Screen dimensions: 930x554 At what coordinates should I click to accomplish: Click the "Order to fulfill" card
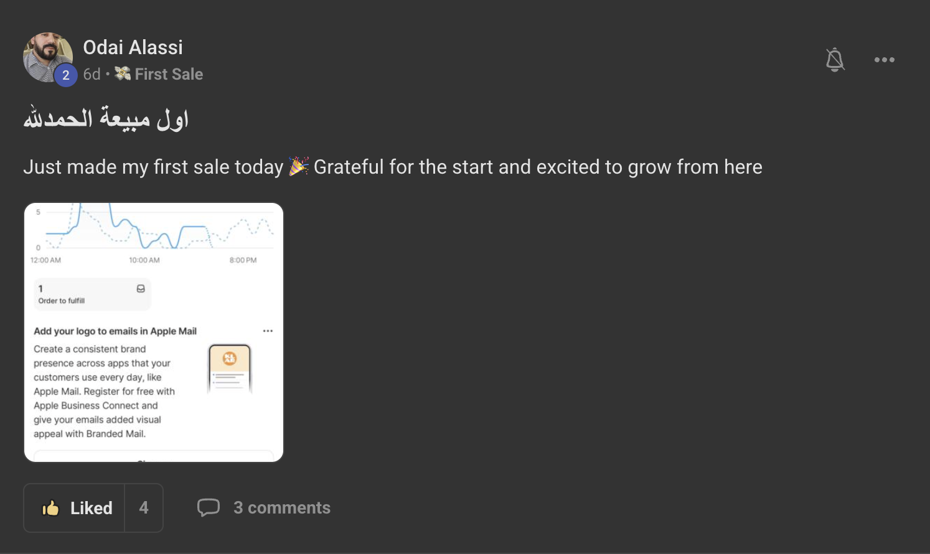click(92, 294)
